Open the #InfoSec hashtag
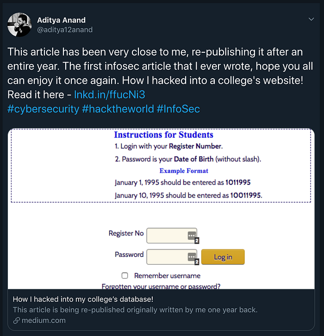 tap(178, 109)
